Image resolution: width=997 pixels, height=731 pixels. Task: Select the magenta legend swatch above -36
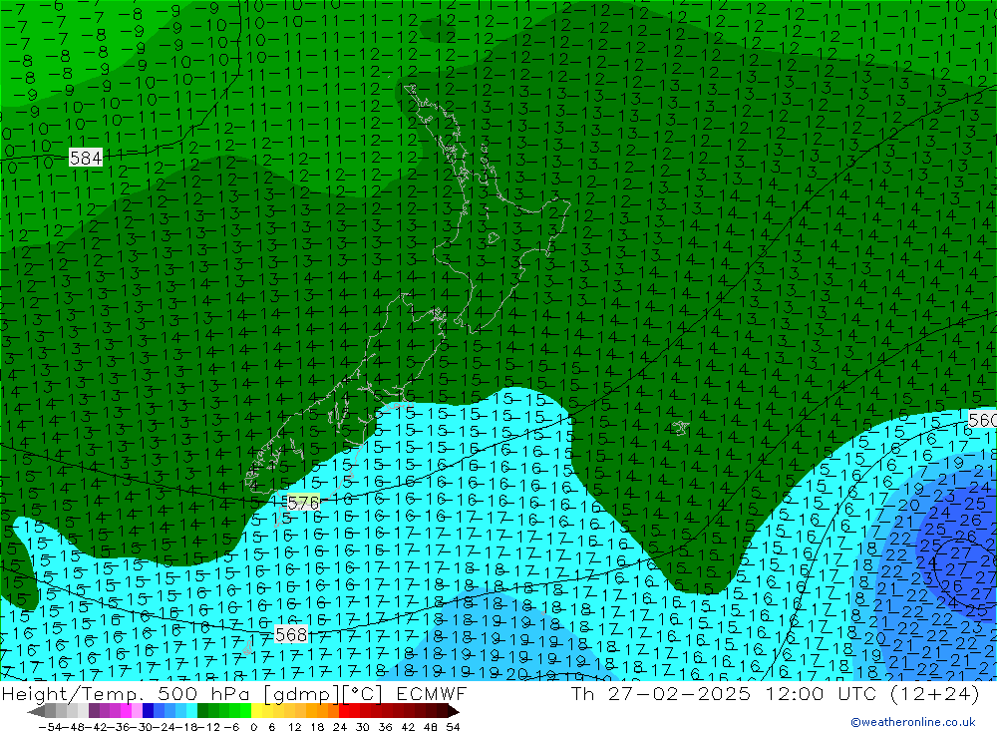coord(126,710)
